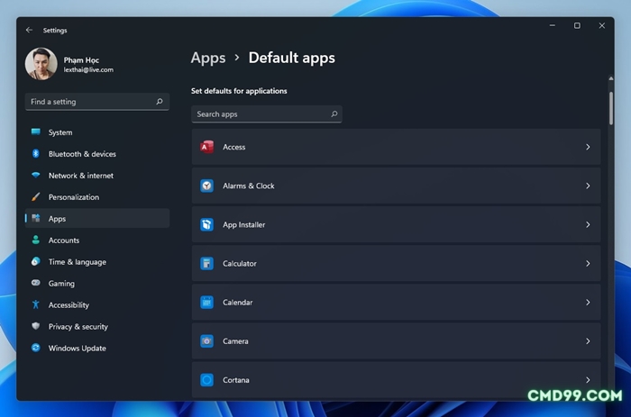The height and width of the screenshot is (417, 631).
Task: Click the Access app icon
Action: pyautogui.click(x=206, y=147)
